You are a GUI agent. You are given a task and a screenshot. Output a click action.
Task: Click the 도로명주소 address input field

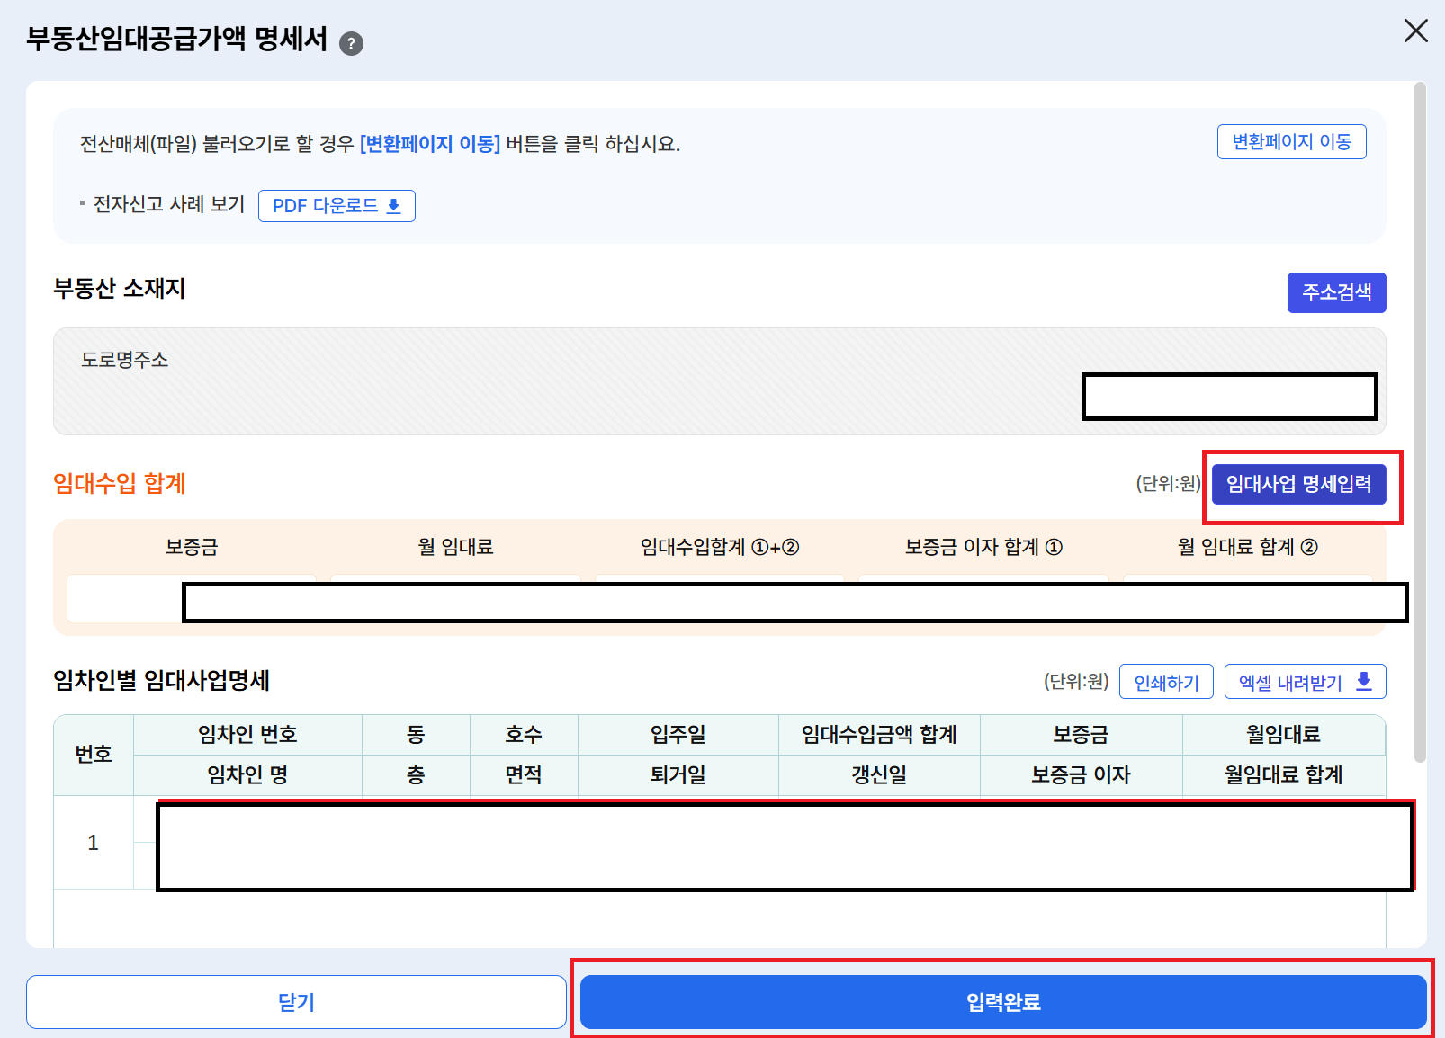point(1230,397)
